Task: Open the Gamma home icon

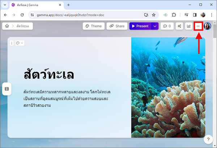Action: tap(7, 26)
